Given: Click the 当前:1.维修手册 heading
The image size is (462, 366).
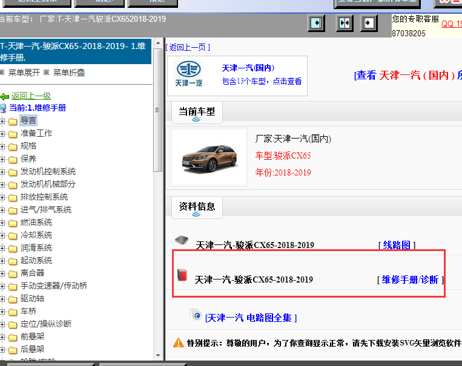Looking at the screenshot, I should (x=38, y=108).
